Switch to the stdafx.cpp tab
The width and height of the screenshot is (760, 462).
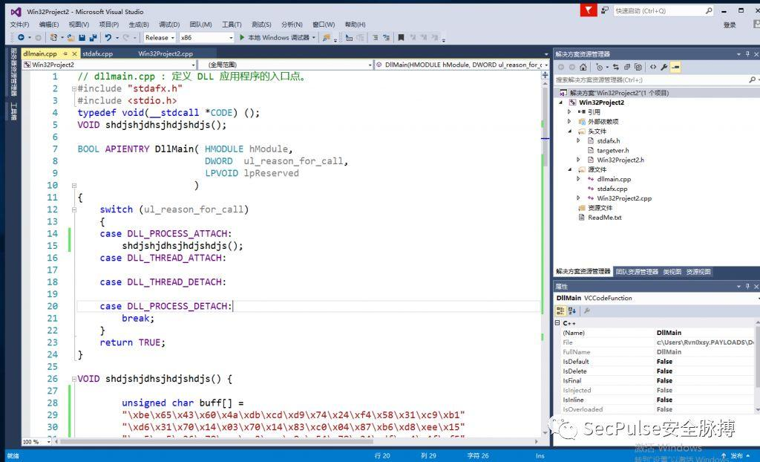pyautogui.click(x=97, y=53)
